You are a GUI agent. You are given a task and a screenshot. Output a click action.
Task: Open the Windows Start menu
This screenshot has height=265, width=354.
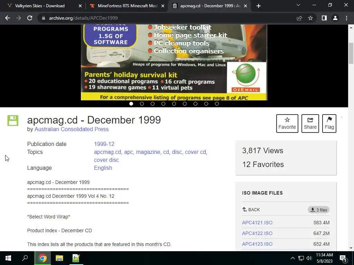point(8,258)
